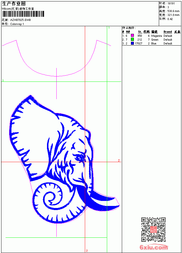The width and height of the screenshot is (182, 253).
Task: Click the AZHB7025.EMB design file name
Action: (x=21, y=20)
